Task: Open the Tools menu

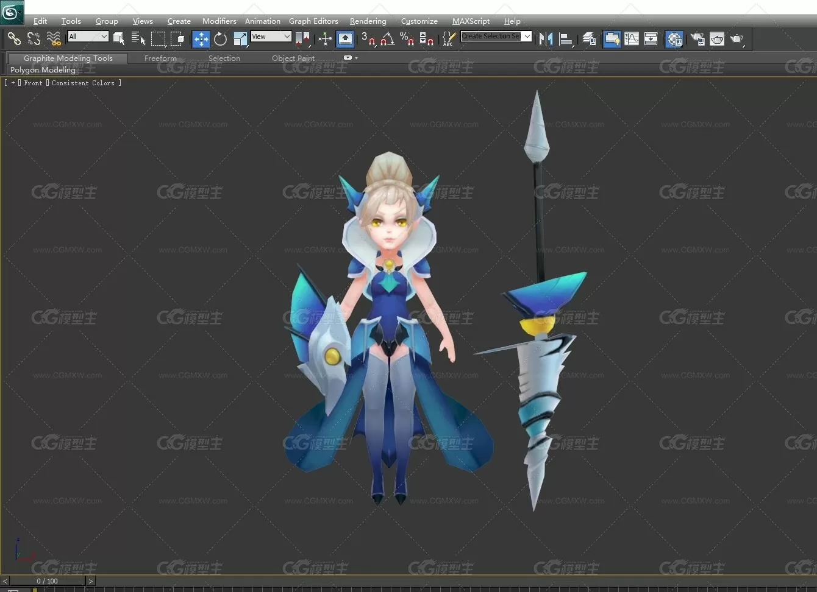Action: click(71, 21)
